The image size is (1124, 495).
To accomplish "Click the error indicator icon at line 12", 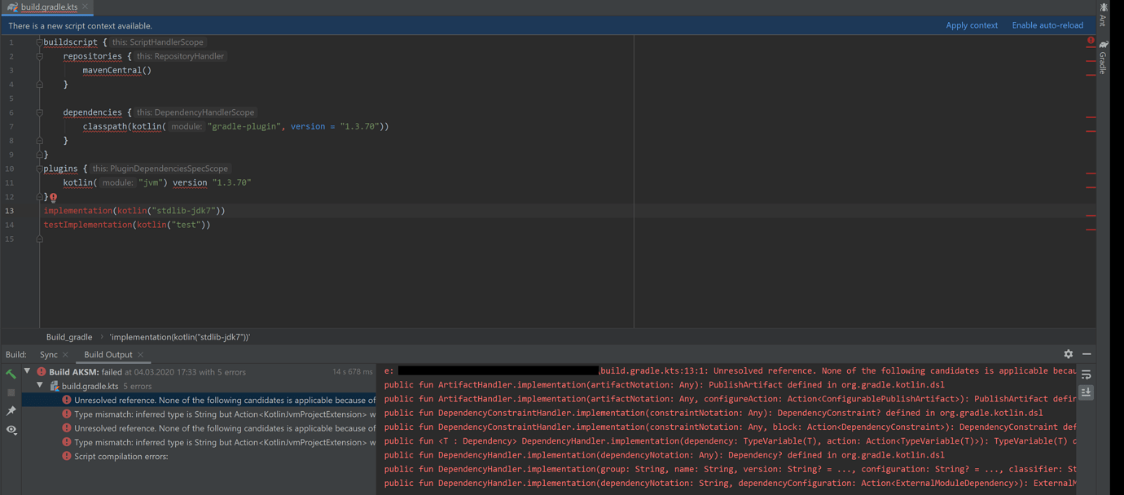I will click(52, 196).
